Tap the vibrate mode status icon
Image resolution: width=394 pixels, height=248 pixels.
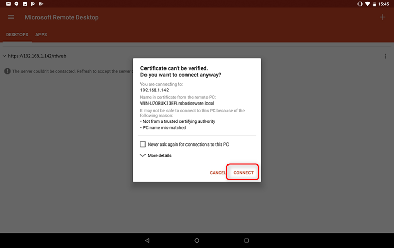tap(360, 4)
